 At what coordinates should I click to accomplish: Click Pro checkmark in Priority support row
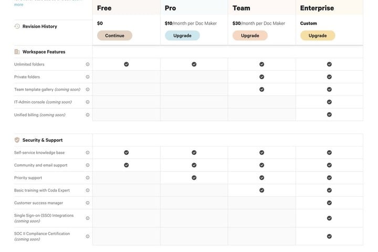pos(194,178)
